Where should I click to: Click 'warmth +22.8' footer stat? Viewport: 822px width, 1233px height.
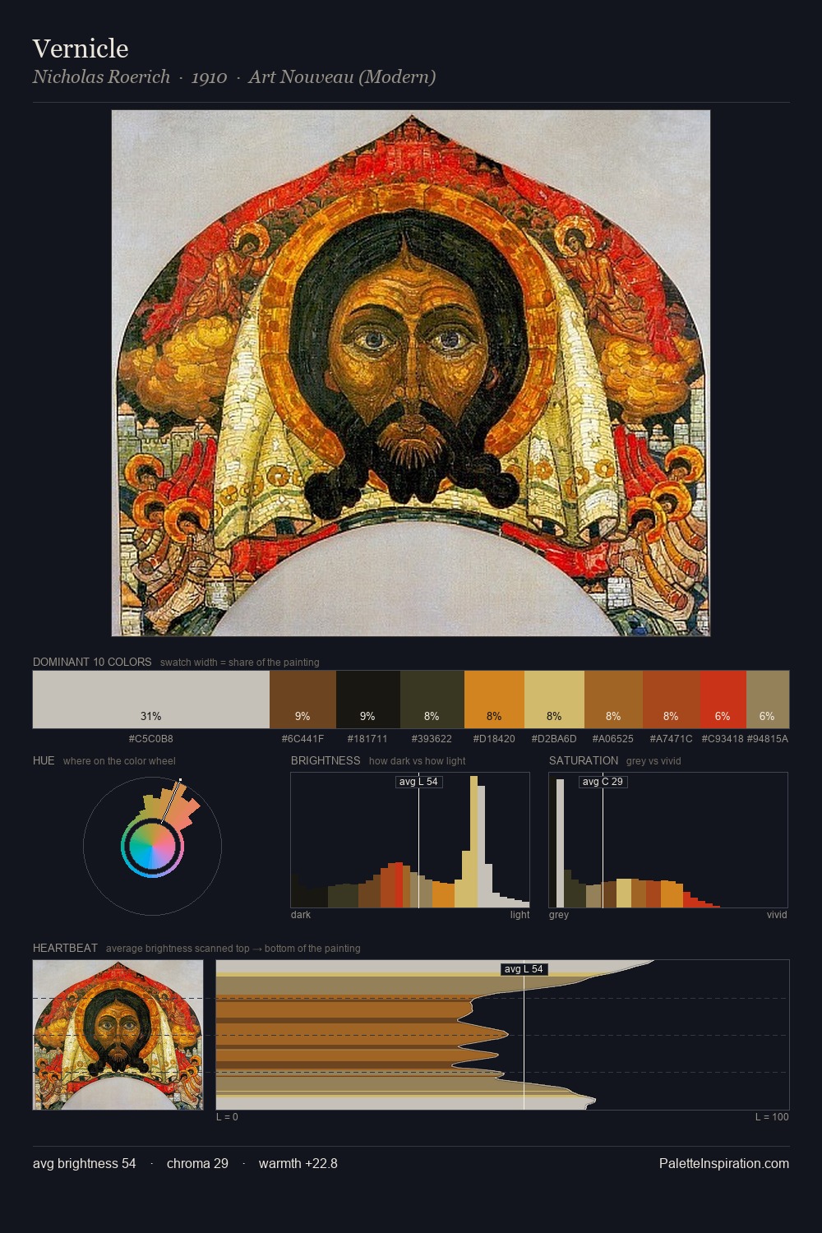(298, 1163)
